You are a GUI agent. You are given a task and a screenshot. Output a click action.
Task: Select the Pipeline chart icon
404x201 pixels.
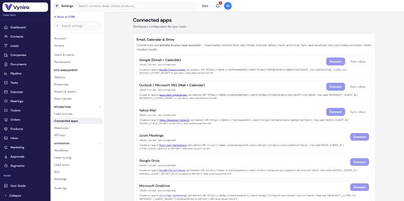click(x=6, y=74)
